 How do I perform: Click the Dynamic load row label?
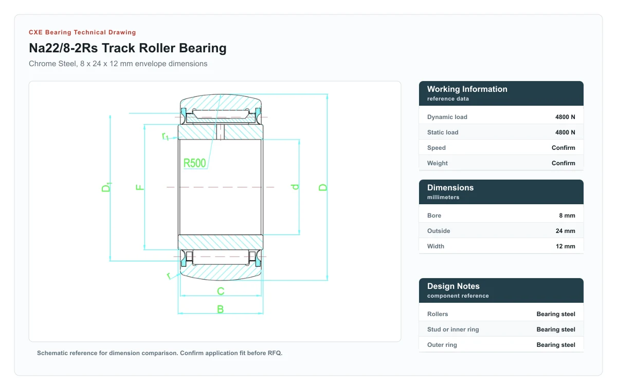pyautogui.click(x=447, y=117)
